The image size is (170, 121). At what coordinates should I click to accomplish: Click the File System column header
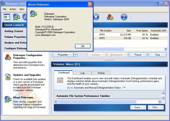pos(106,31)
